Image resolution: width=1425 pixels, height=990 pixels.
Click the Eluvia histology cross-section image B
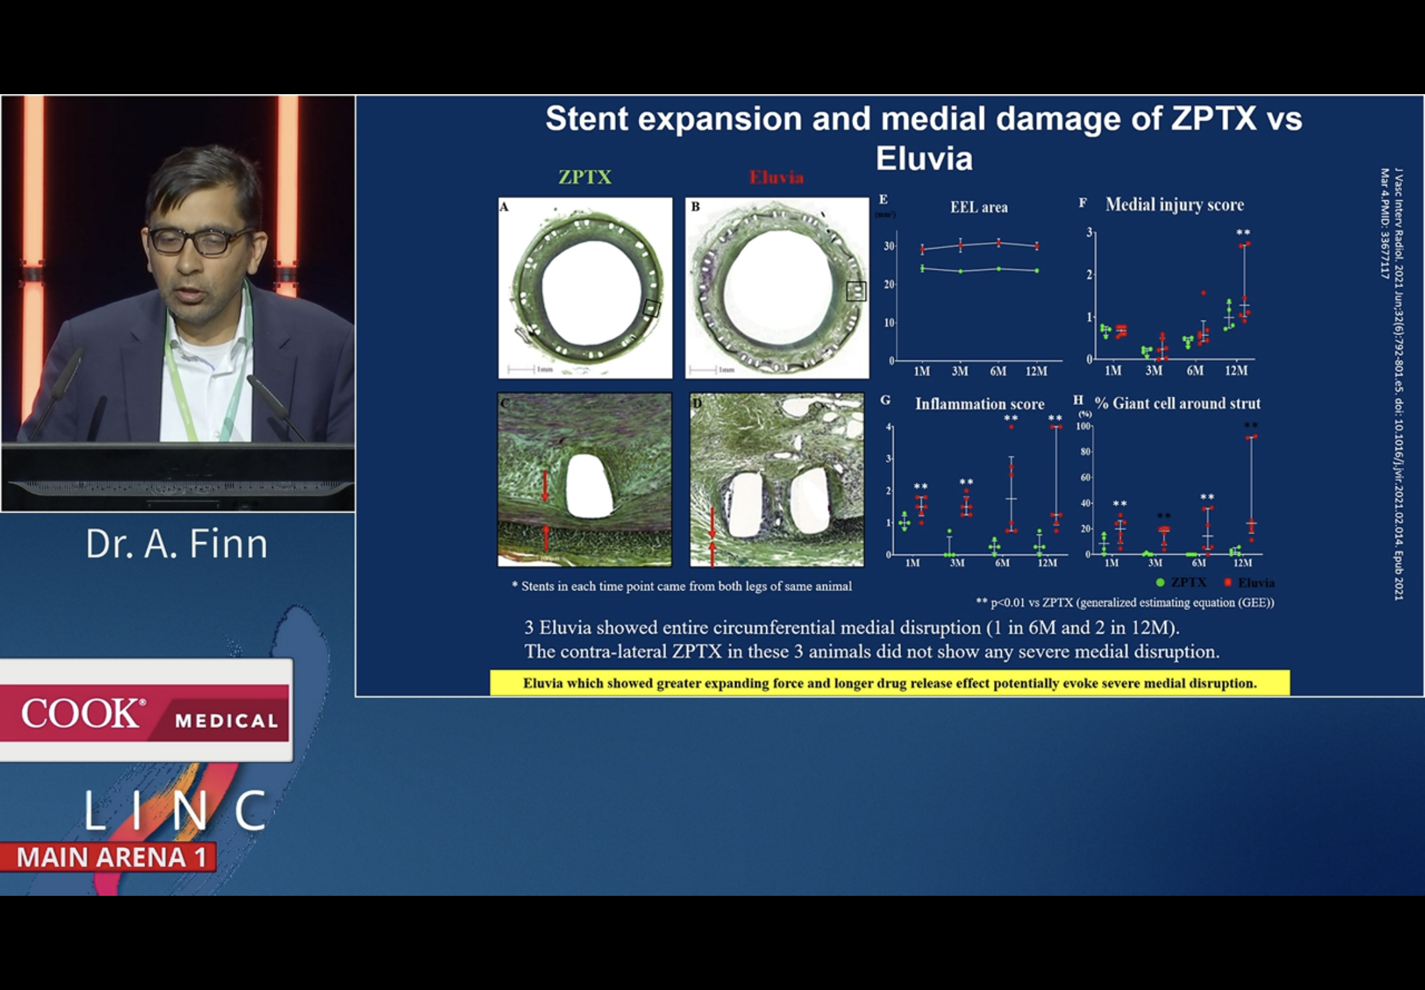(x=776, y=288)
